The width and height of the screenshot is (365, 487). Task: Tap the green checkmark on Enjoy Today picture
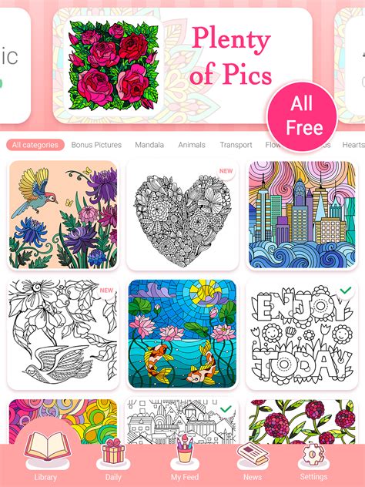coord(346,291)
